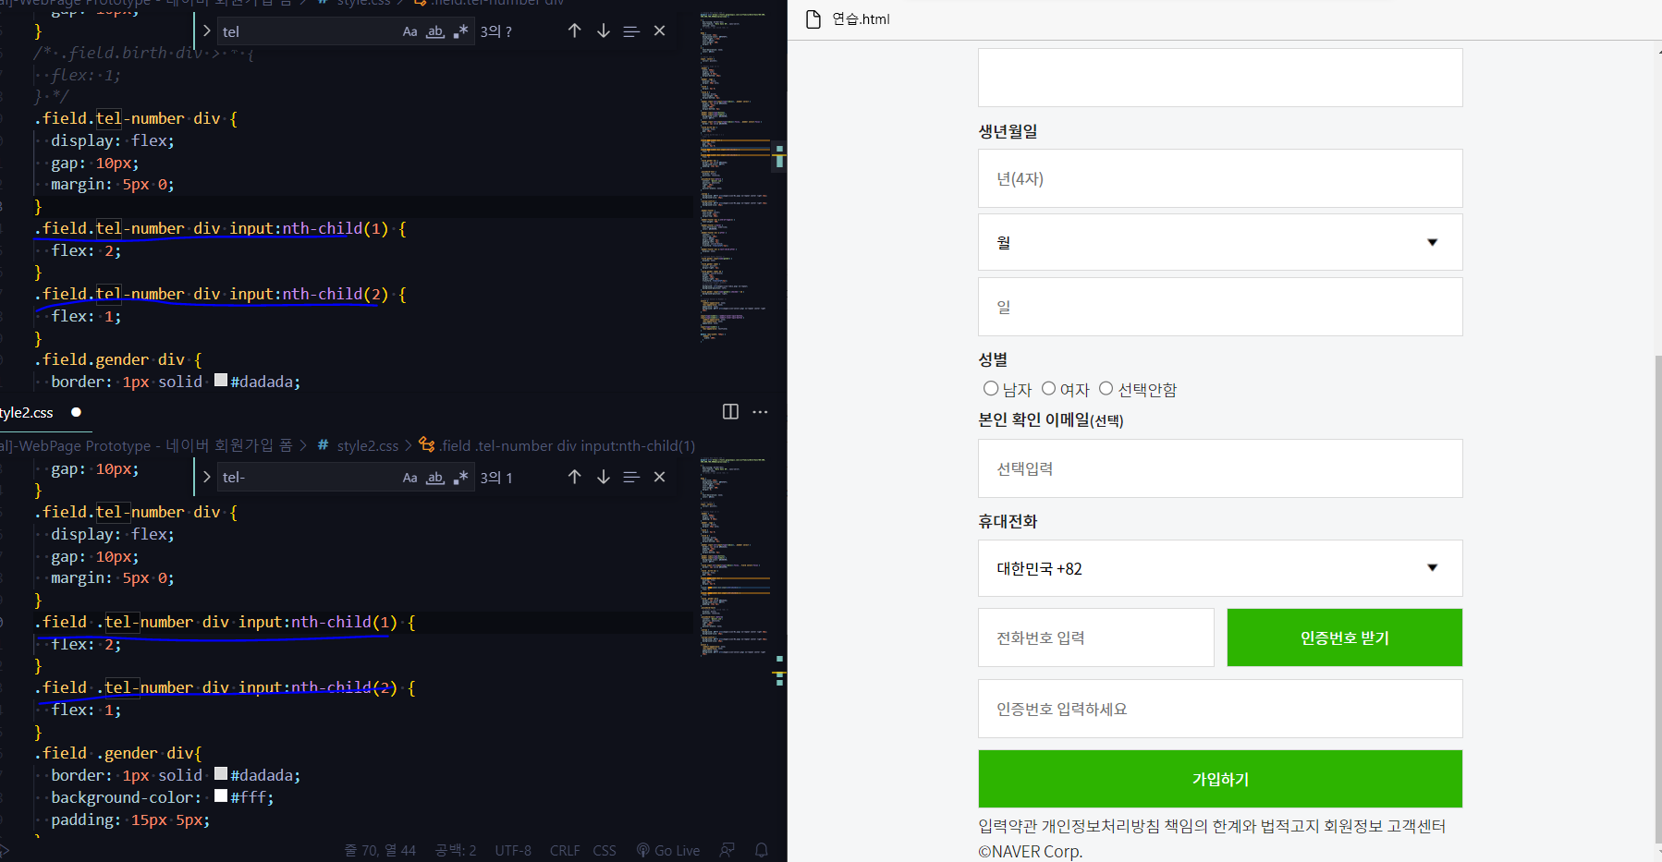Expand replace row in top find widget
The height and width of the screenshot is (862, 1662).
pyautogui.click(x=207, y=31)
